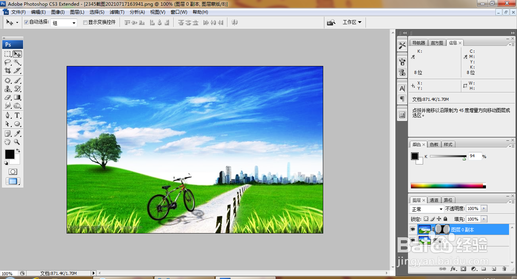
Task: Select the Rectangular Marquee tool
Action: click(8, 54)
